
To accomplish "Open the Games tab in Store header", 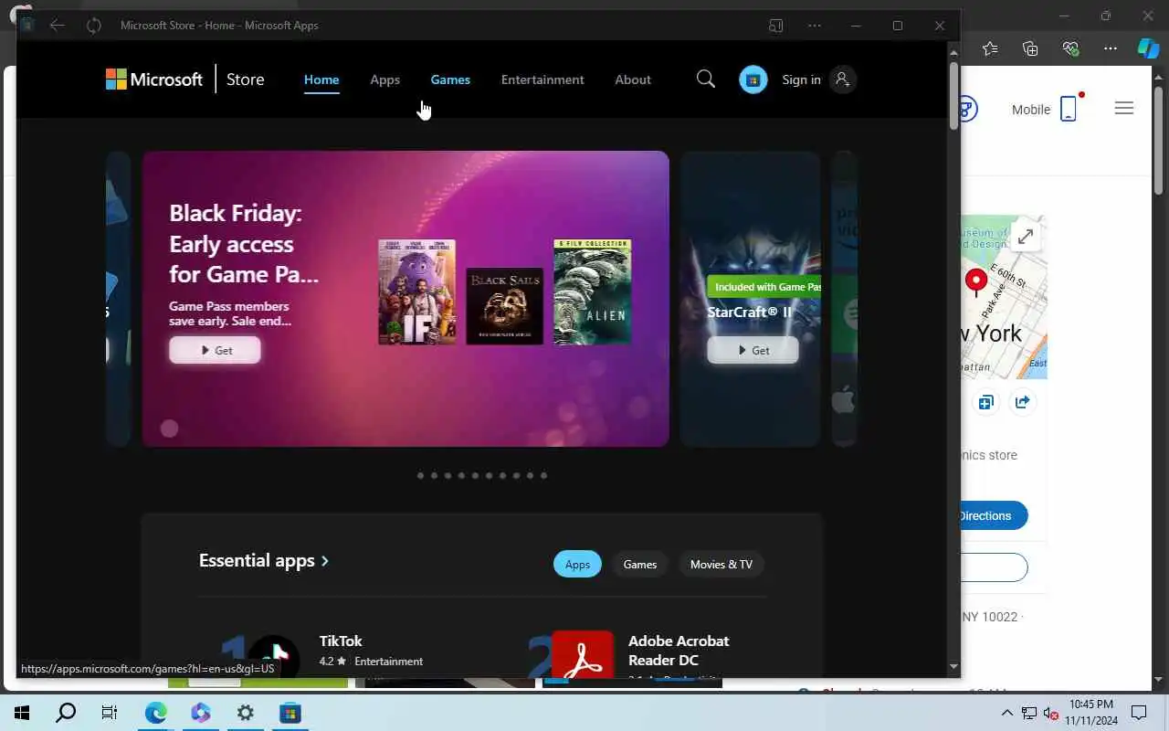I will pos(450,79).
